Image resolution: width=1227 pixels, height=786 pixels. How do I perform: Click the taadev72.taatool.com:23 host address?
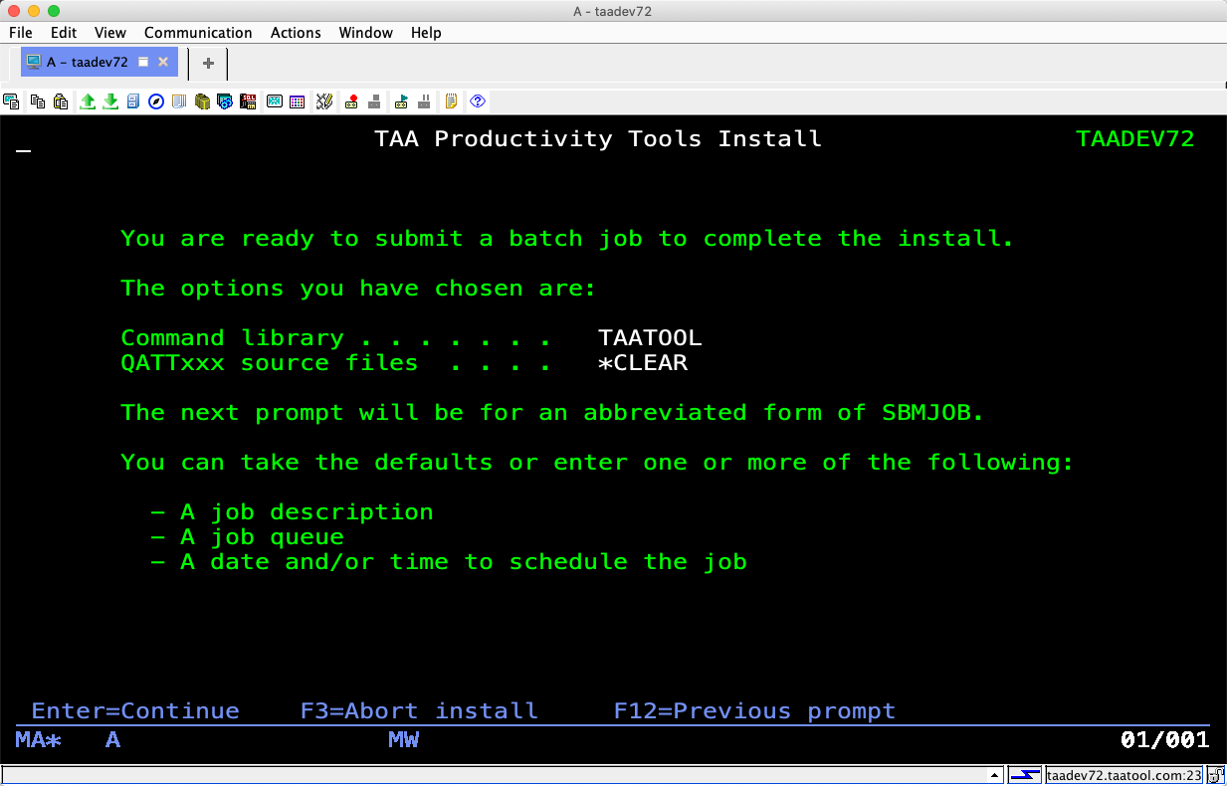[1125, 776]
